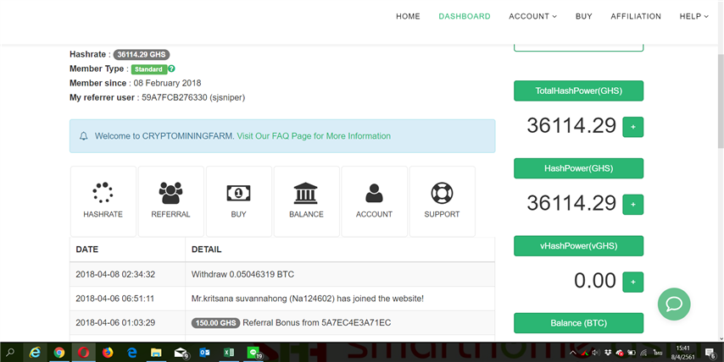Open the BALANCE bank tile
This screenshot has height=362, width=724.
pos(307,201)
